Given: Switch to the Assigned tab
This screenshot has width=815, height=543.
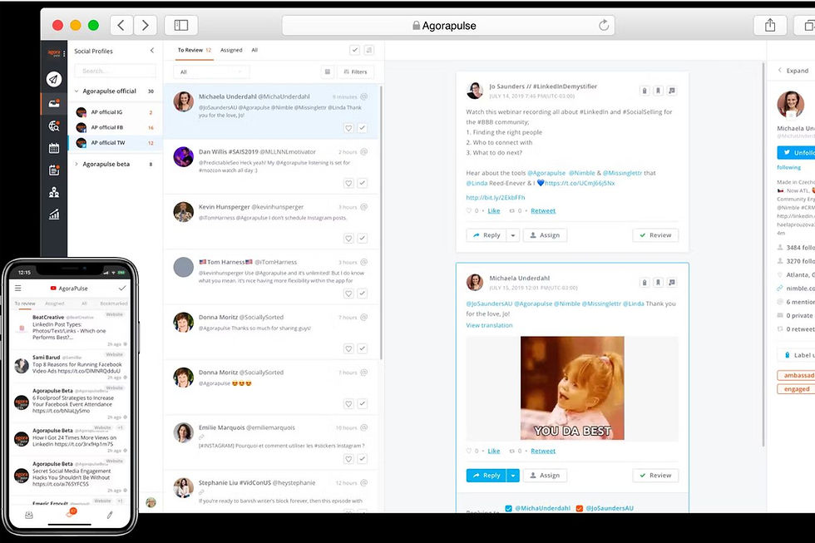Looking at the screenshot, I should pyautogui.click(x=231, y=51).
